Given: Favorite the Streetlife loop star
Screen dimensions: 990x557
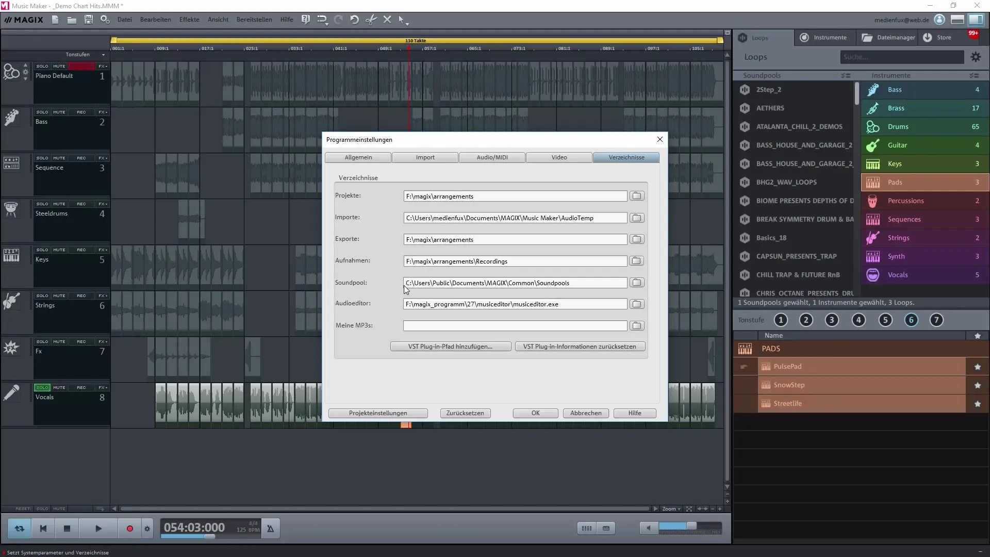Looking at the screenshot, I should click(977, 404).
